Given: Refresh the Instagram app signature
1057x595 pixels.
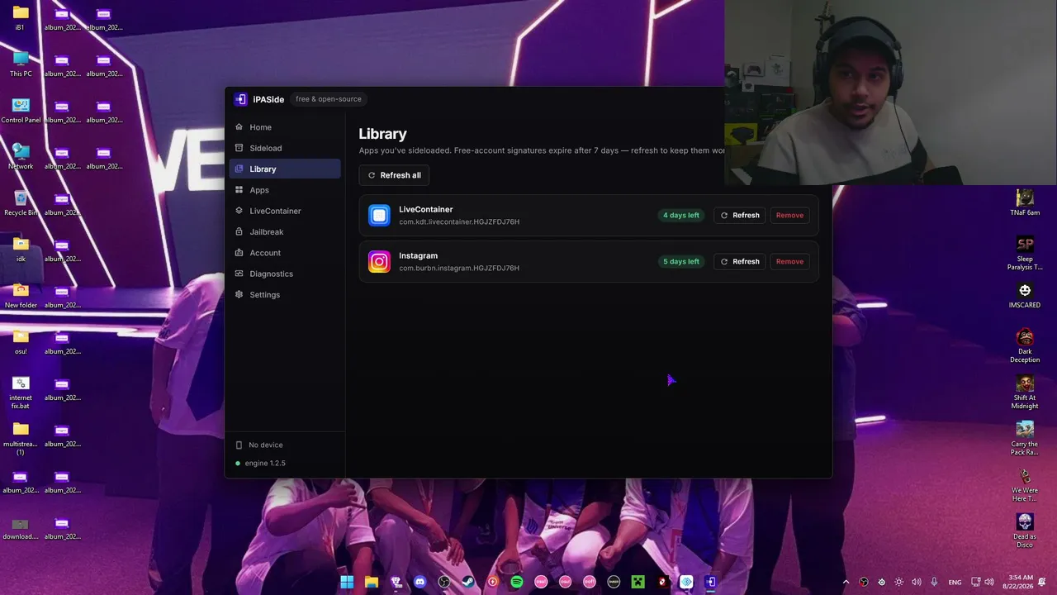Looking at the screenshot, I should pos(740,261).
